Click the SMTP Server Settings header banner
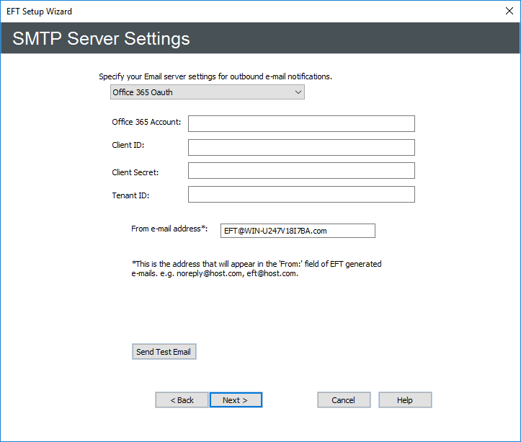Viewport: 521px width, 442px height. pos(102,38)
